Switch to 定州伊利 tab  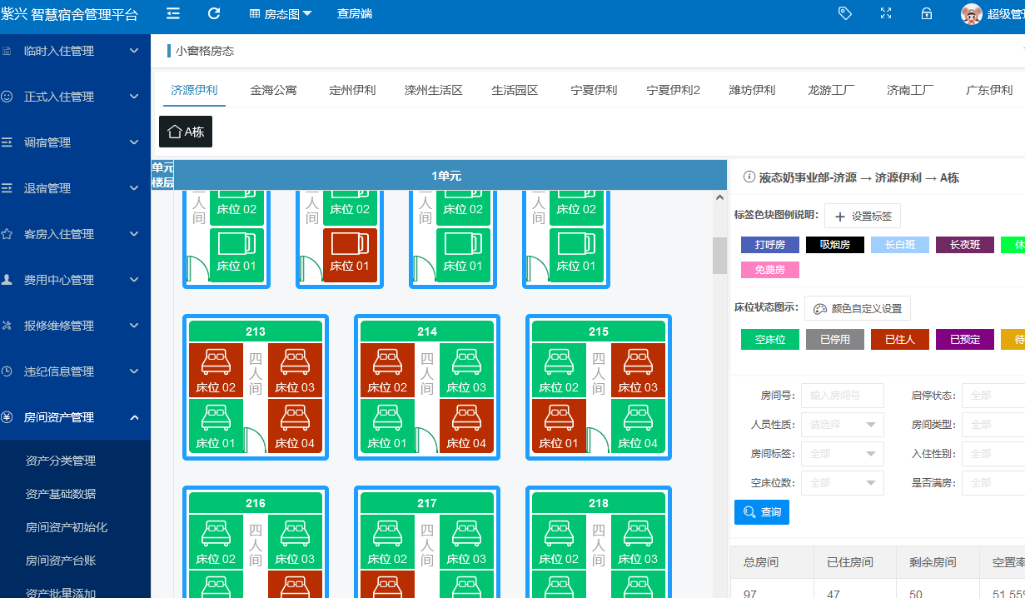point(352,90)
